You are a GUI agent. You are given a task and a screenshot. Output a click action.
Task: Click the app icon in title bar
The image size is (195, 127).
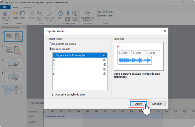point(2,3)
